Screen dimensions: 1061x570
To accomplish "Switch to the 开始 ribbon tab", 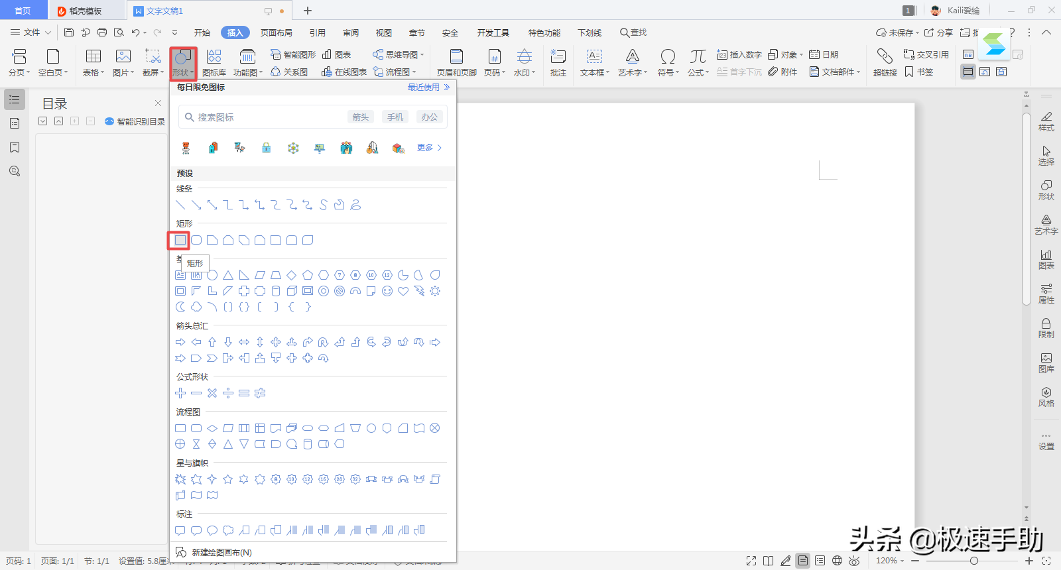I will click(202, 32).
